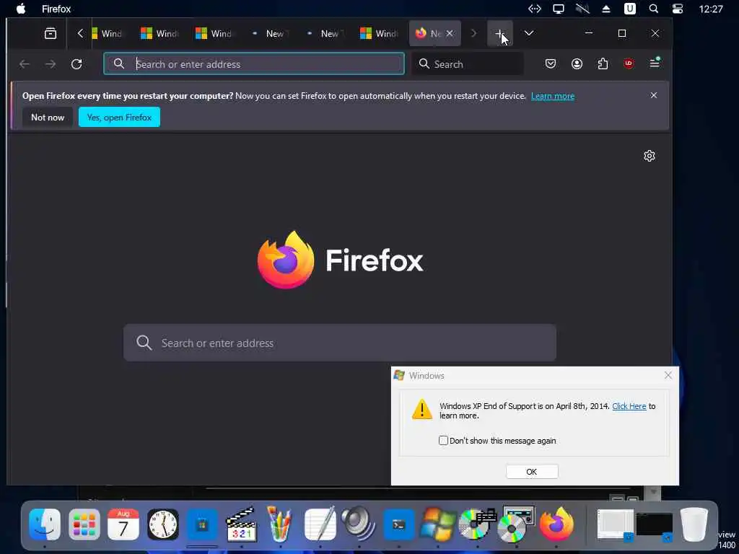Open the white minimized window thumbnail in dock
The image size is (739, 554).
[616, 524]
